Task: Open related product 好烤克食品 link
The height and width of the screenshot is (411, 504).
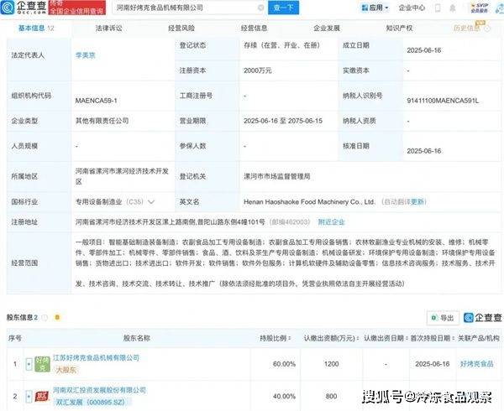Action: (476, 364)
